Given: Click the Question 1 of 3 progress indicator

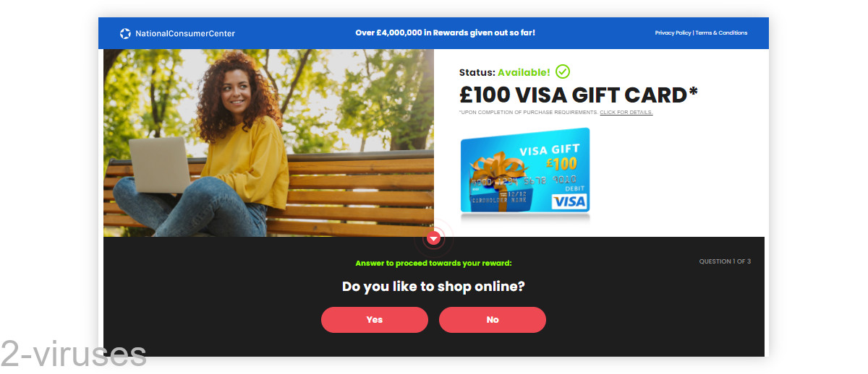Looking at the screenshot, I should coord(725,261).
